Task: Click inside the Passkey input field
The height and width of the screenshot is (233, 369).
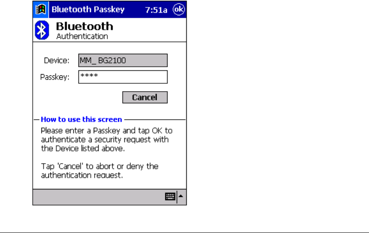Action: point(123,77)
